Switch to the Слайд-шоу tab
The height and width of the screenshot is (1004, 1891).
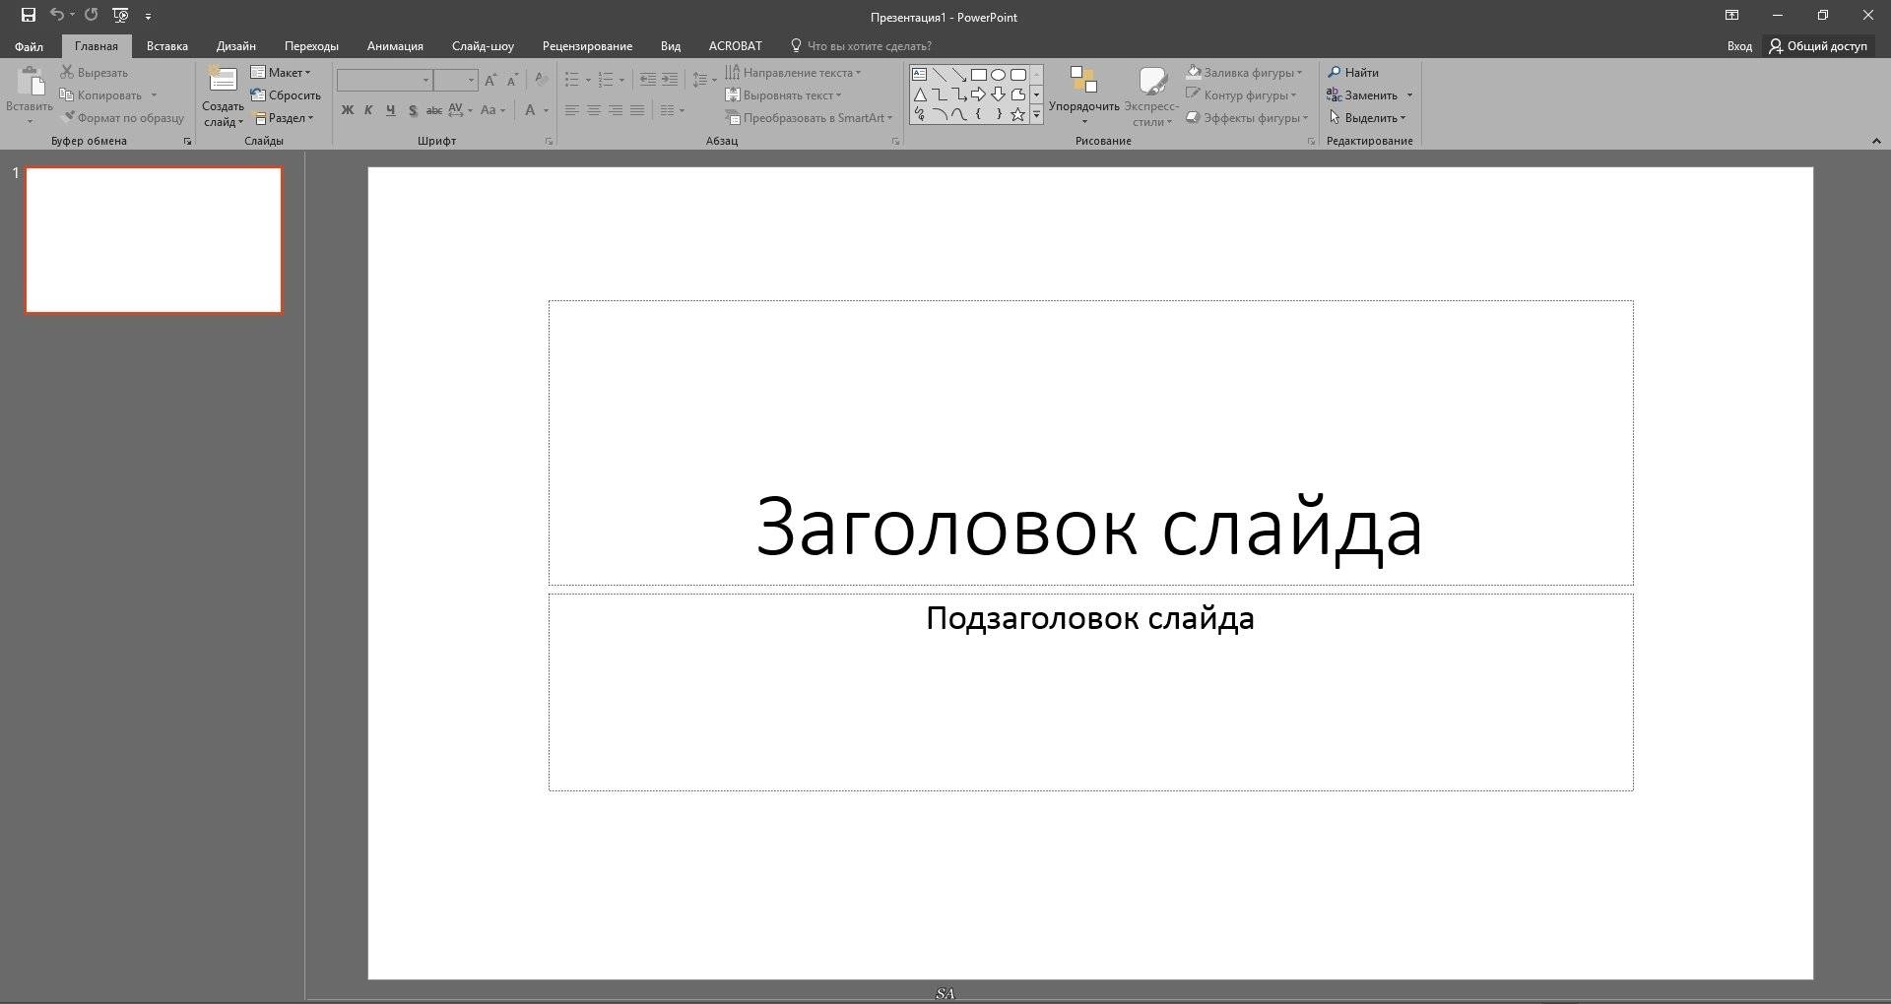[483, 46]
